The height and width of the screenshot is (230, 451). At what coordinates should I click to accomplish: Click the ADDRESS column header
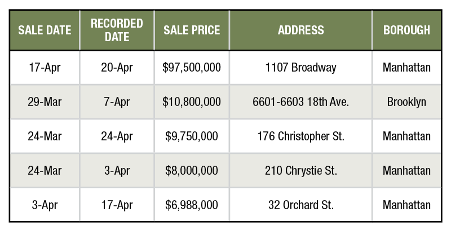click(300, 30)
